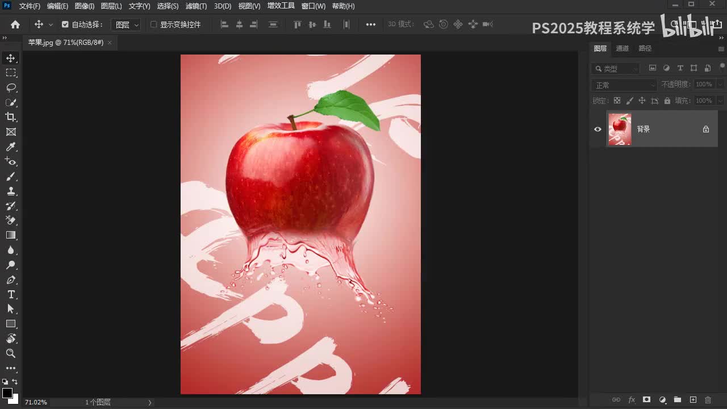Hide the 背景 layer with eye icon
Image resolution: width=727 pixels, height=409 pixels.
pos(598,129)
